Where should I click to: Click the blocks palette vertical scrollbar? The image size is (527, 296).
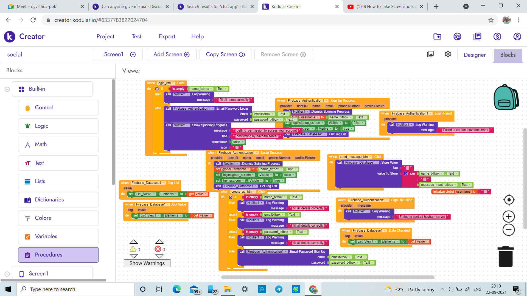tap(113, 132)
